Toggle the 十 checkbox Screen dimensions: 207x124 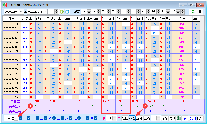96,118
